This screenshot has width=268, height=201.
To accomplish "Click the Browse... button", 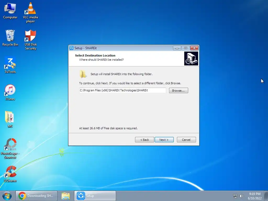I will pyautogui.click(x=178, y=90).
